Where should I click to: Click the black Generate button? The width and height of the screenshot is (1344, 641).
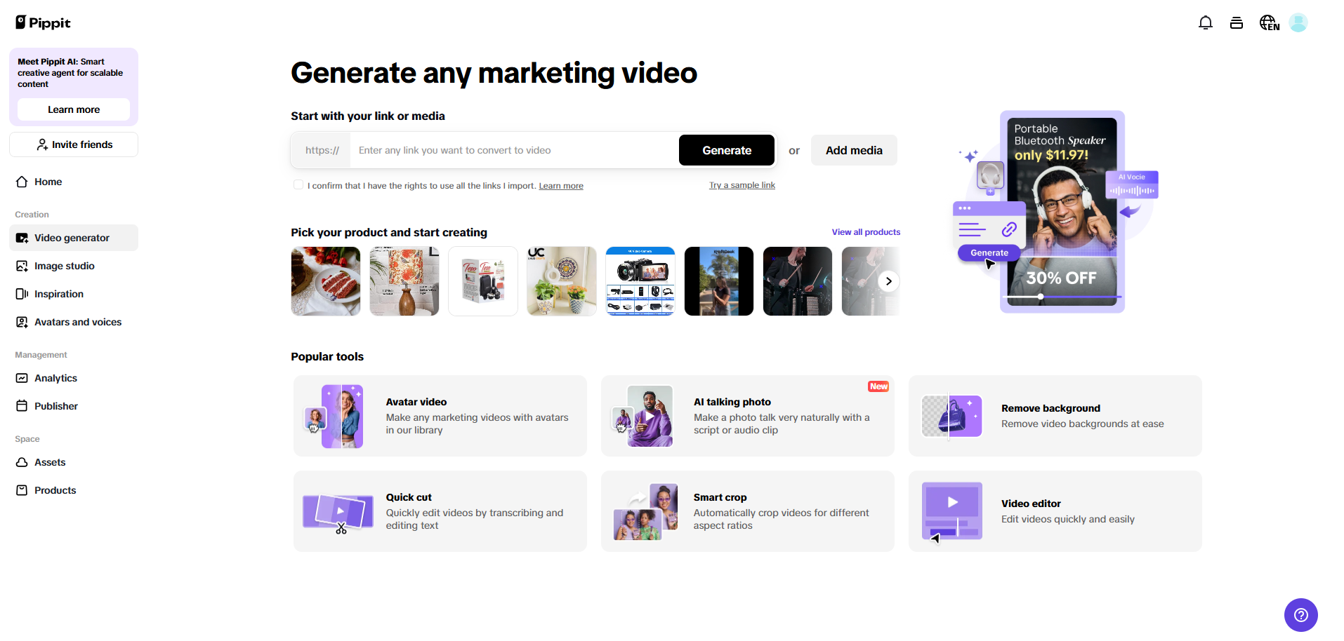point(727,150)
